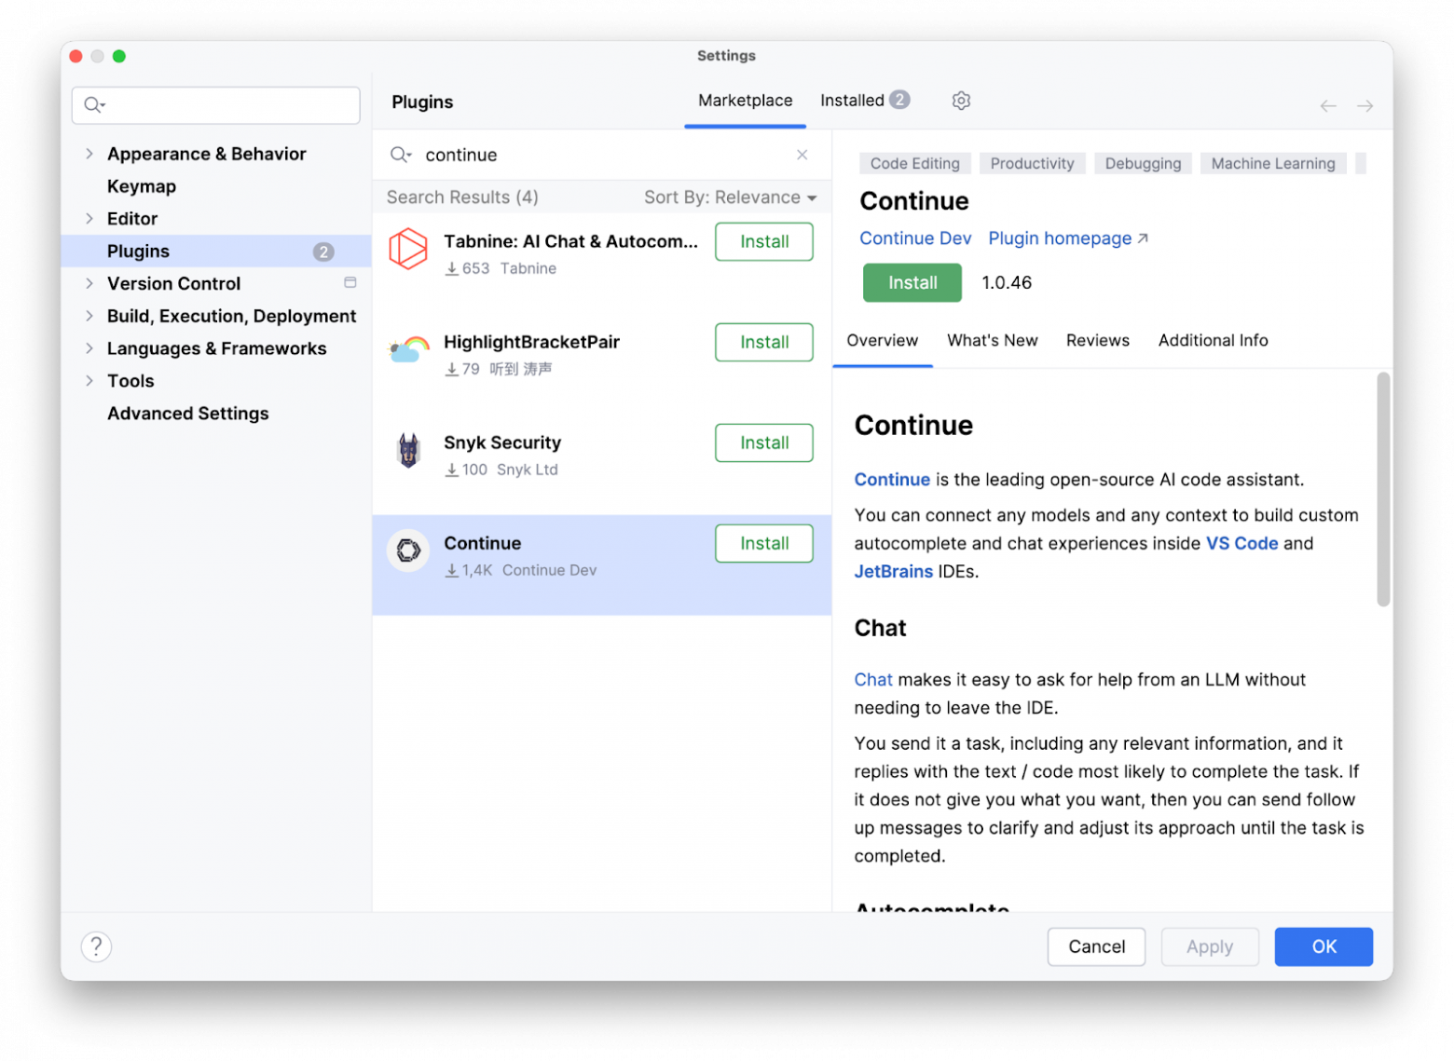
Task: Switch to the Installed tab
Action: [853, 101]
